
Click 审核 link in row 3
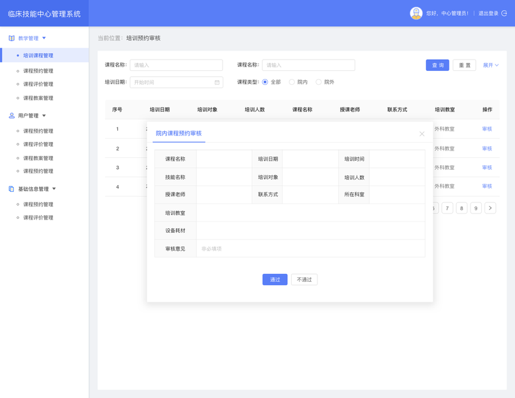pos(487,168)
